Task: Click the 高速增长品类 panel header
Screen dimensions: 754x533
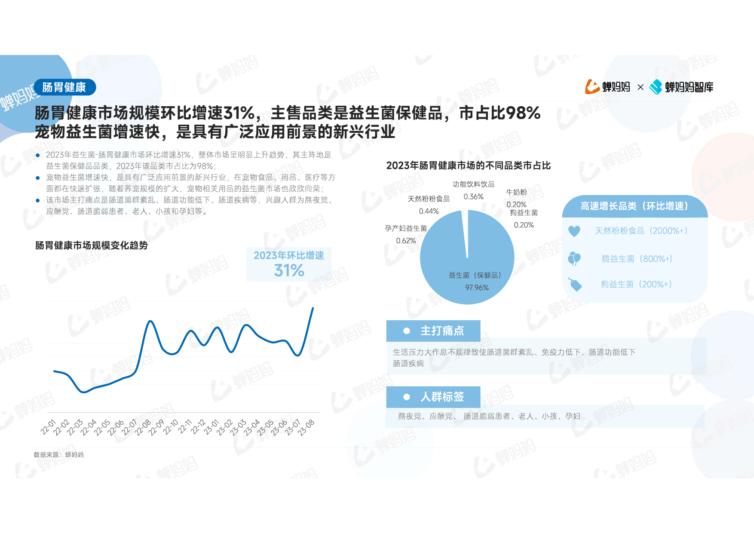Action: [634, 206]
